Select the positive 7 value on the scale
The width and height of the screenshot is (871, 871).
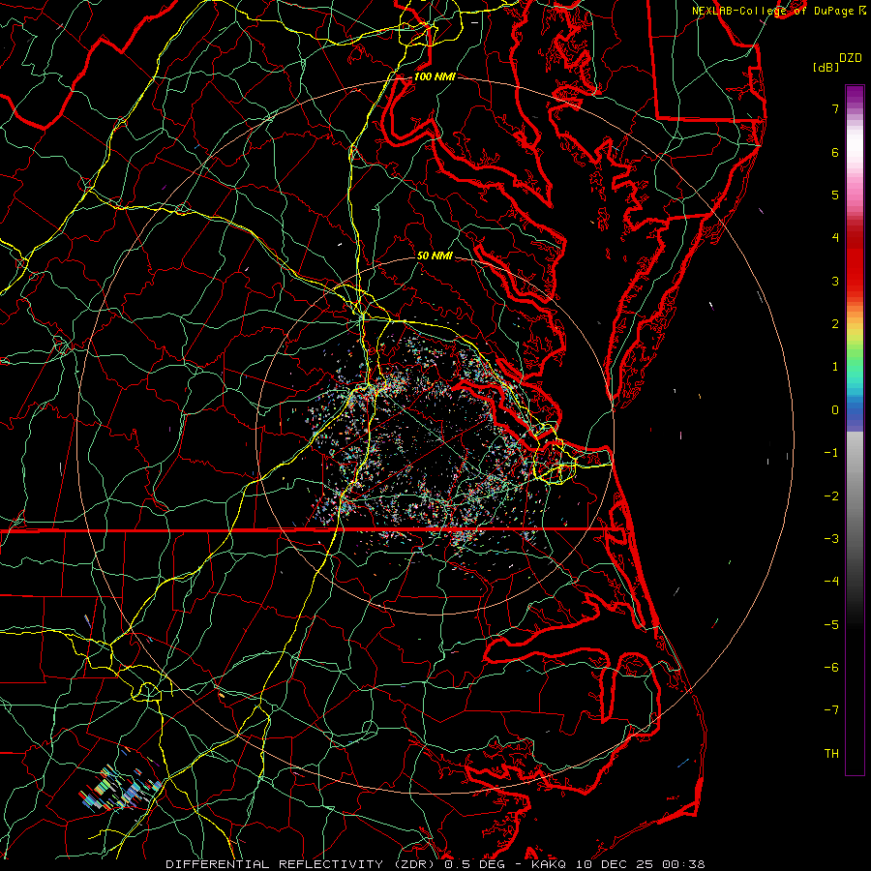tap(835, 108)
